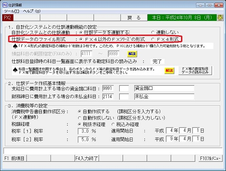Click the F10フルメニュー function button

pos(211,158)
